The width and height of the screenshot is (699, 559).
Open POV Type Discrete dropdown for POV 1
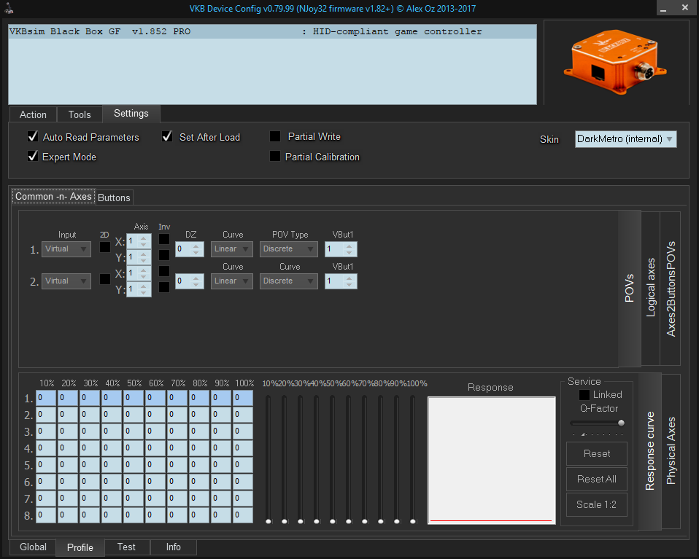point(289,249)
